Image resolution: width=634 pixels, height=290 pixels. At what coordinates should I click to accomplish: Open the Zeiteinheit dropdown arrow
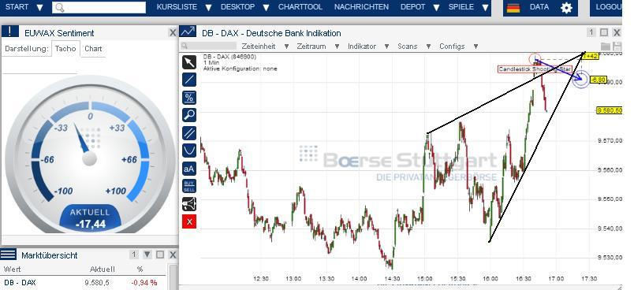tap(287, 46)
